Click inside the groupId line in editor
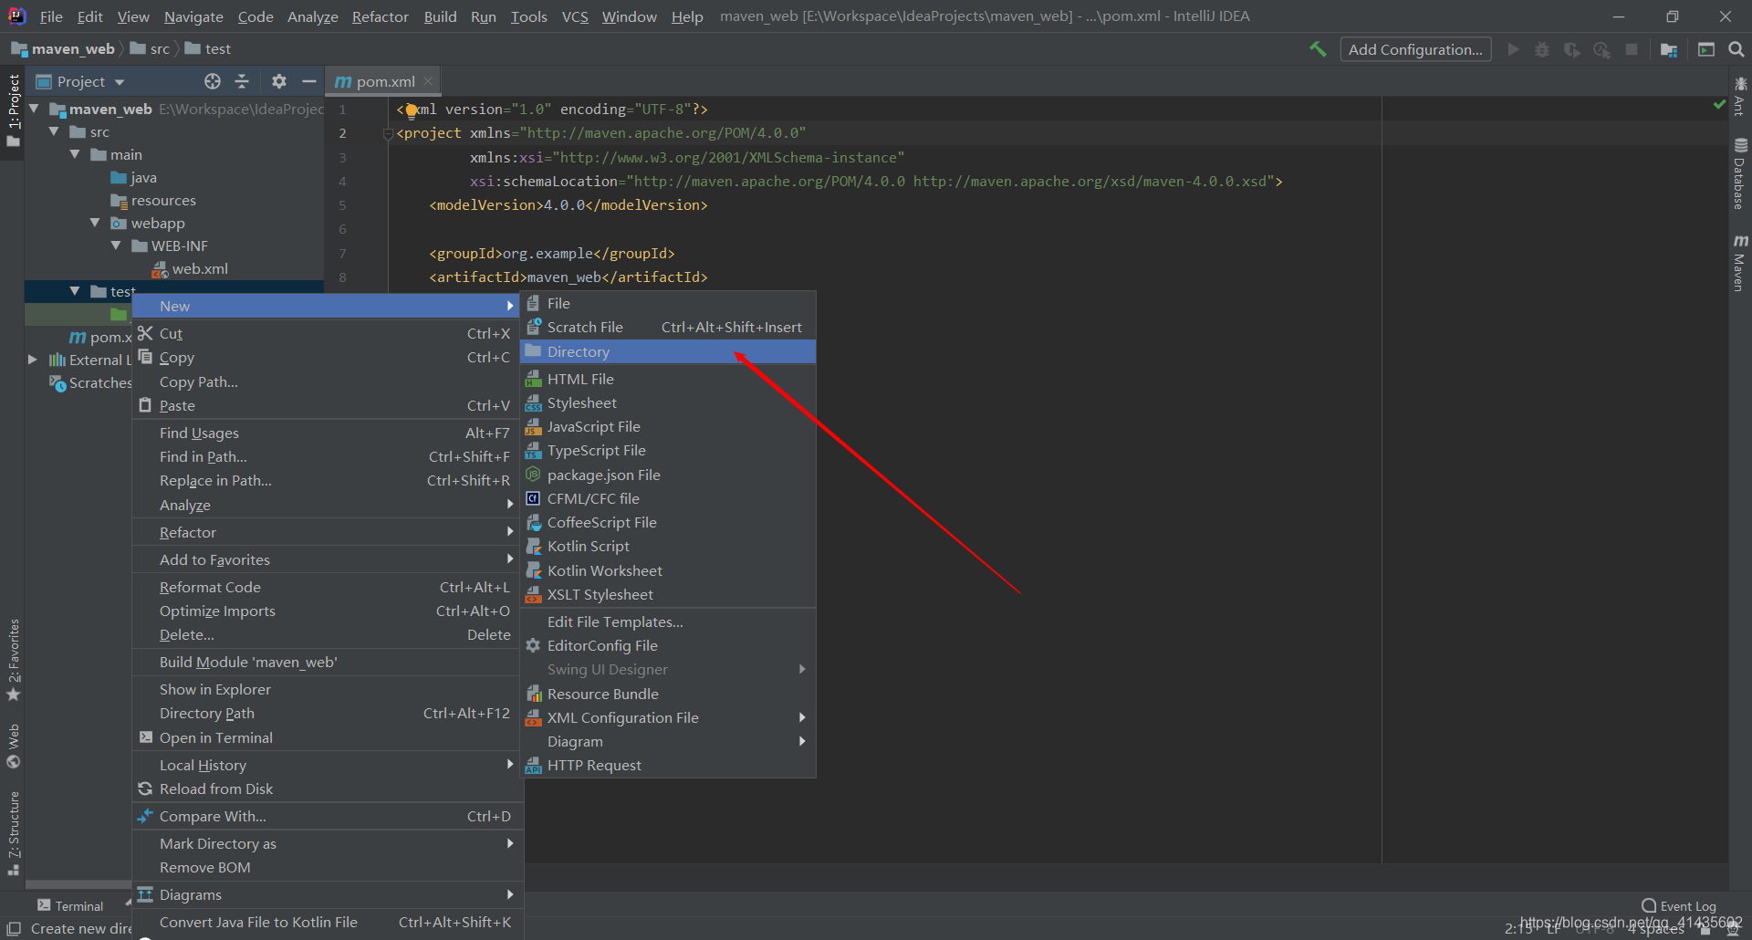 click(552, 253)
